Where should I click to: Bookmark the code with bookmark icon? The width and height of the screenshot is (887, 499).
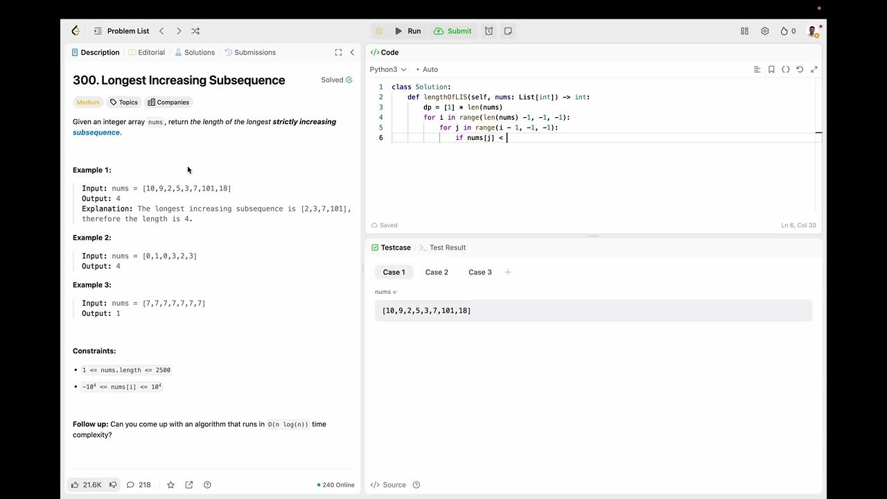coord(771,69)
